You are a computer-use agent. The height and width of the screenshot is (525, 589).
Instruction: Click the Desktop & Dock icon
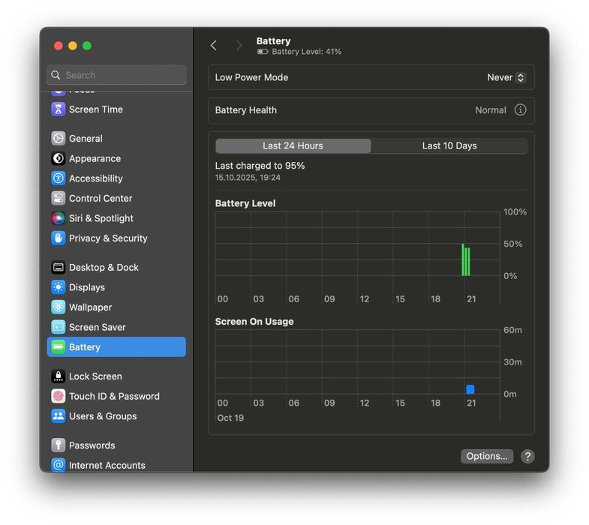click(58, 268)
